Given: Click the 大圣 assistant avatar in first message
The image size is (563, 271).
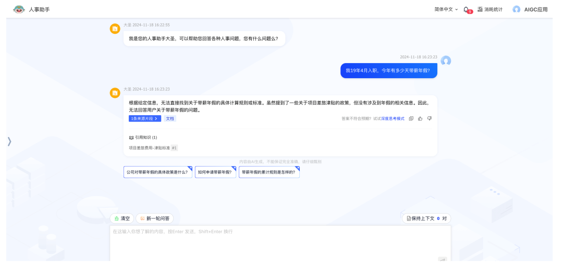Looking at the screenshot, I should click(x=115, y=29).
